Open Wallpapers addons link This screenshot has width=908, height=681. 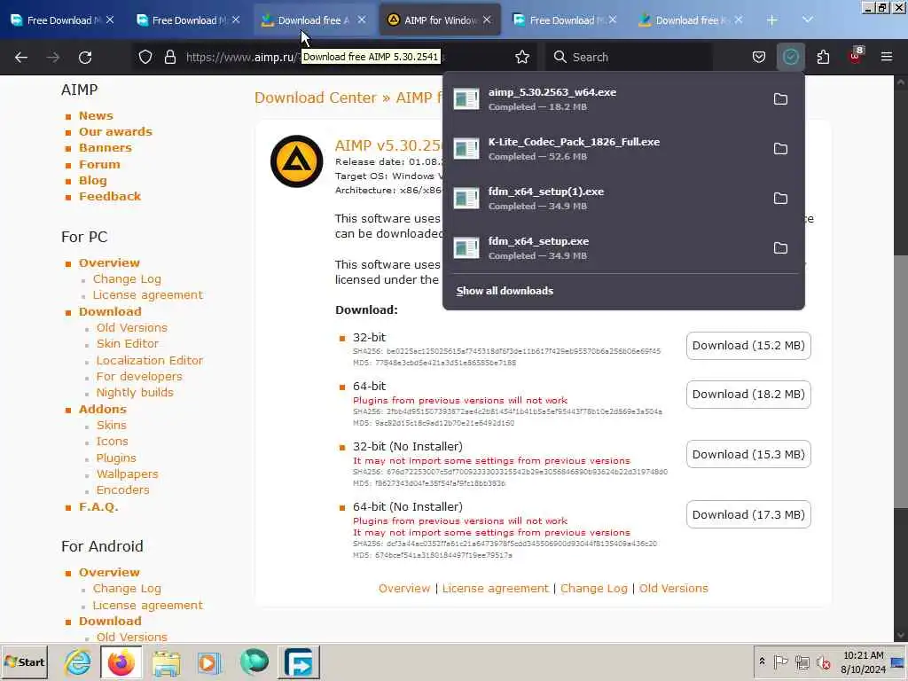(x=127, y=474)
